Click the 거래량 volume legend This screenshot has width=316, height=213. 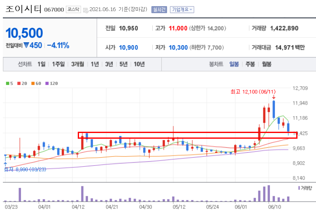coord(305,188)
